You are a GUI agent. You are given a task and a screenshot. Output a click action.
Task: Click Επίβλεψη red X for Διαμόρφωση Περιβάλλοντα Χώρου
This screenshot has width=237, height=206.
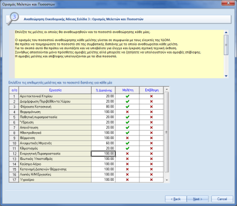151,102
